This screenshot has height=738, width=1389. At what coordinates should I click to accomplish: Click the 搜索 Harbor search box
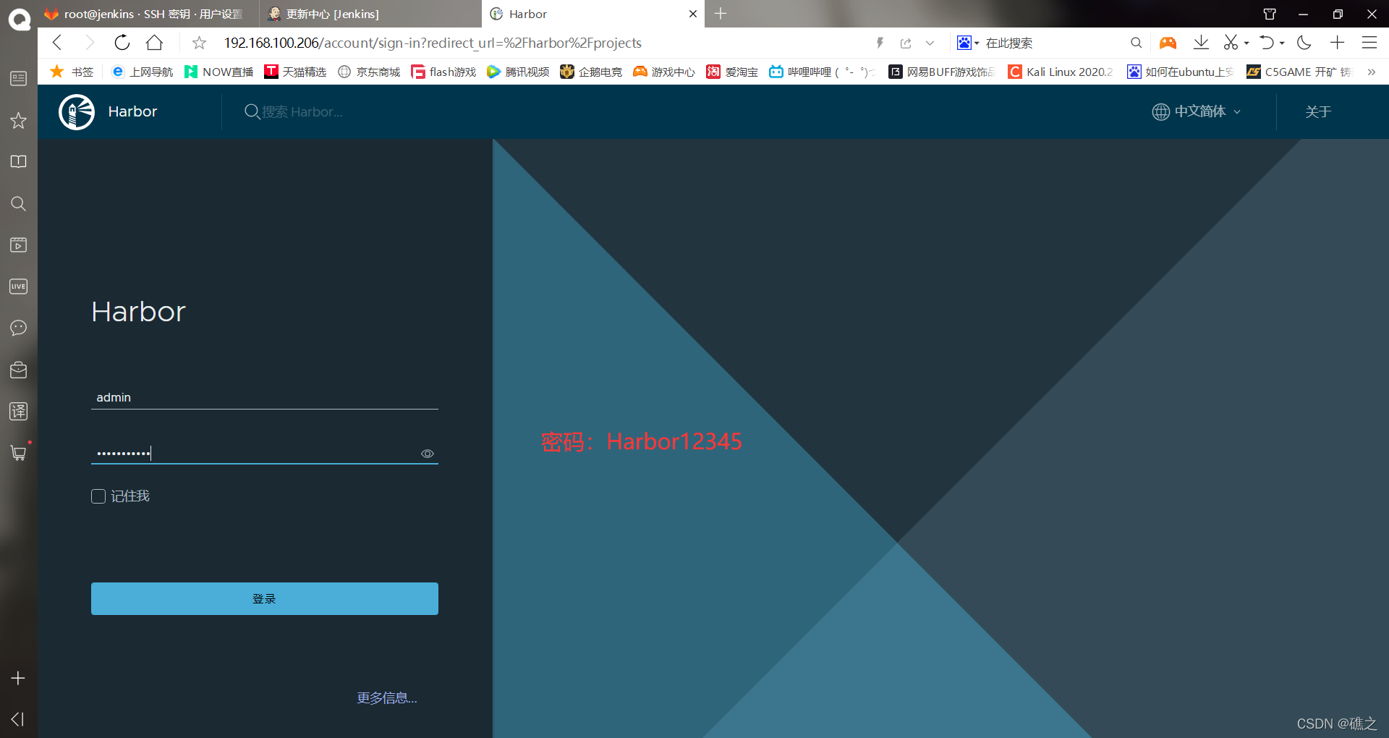302,111
